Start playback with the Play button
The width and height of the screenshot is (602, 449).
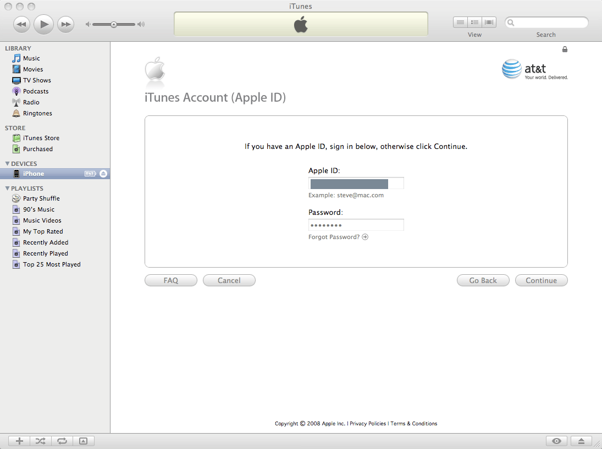click(x=43, y=24)
